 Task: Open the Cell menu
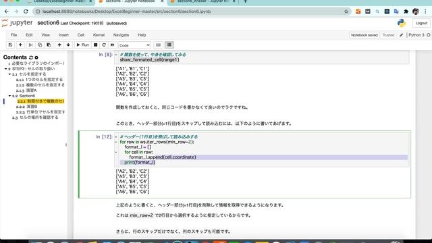(x=81, y=35)
